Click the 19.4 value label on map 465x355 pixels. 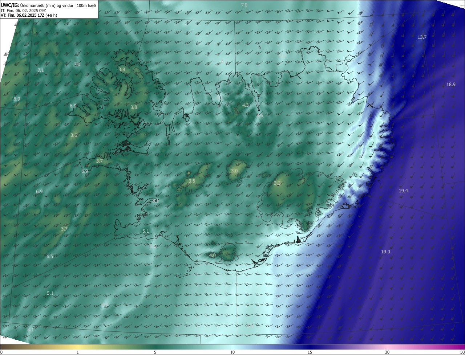point(403,191)
